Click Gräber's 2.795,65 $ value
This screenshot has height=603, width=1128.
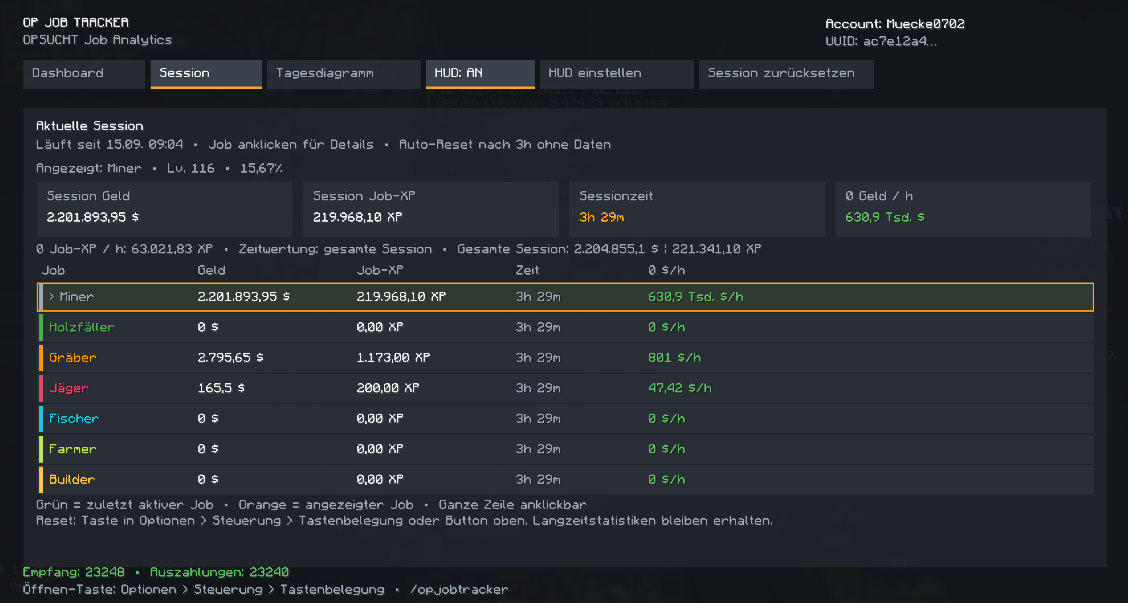[x=231, y=358]
